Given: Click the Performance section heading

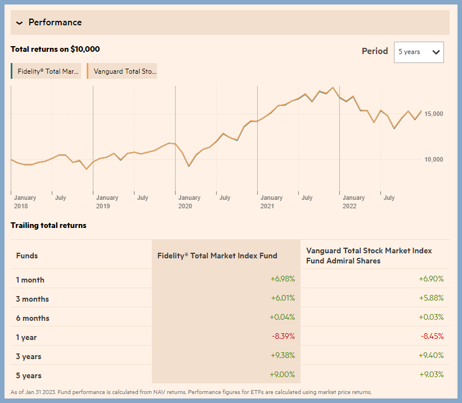Looking at the screenshot, I should pyautogui.click(x=55, y=23).
